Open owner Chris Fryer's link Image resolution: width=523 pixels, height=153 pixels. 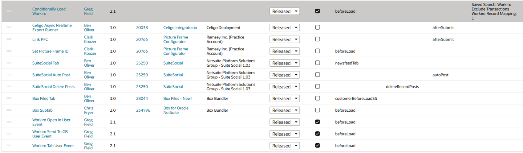pyautogui.click(x=89, y=110)
